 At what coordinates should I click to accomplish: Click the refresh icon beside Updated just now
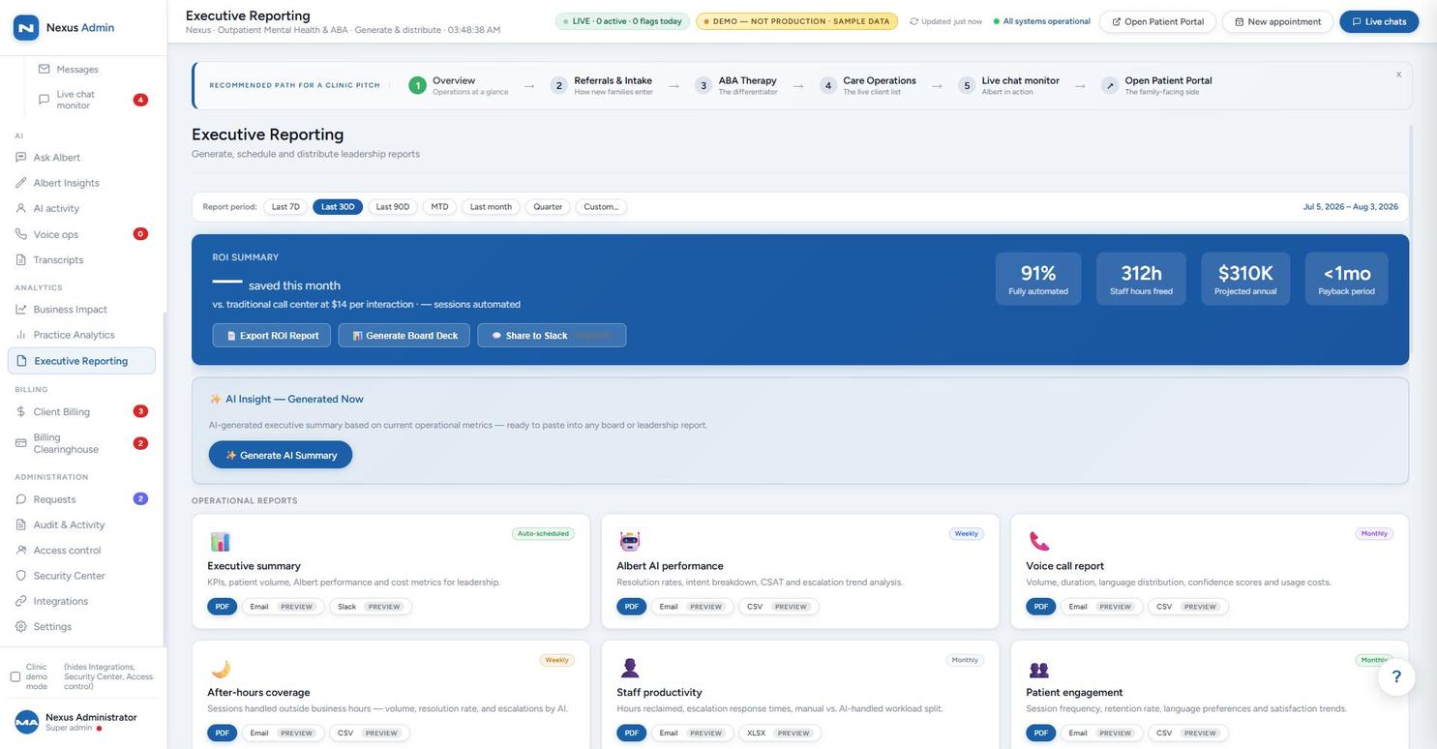pyautogui.click(x=913, y=21)
